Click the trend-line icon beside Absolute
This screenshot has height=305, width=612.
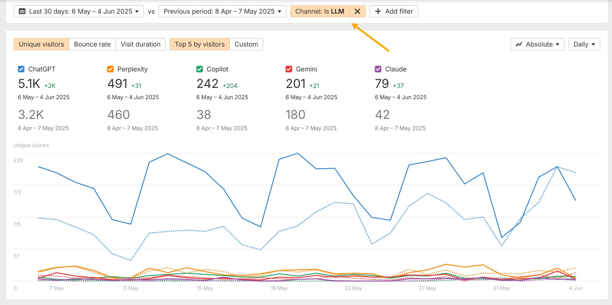[x=518, y=44]
